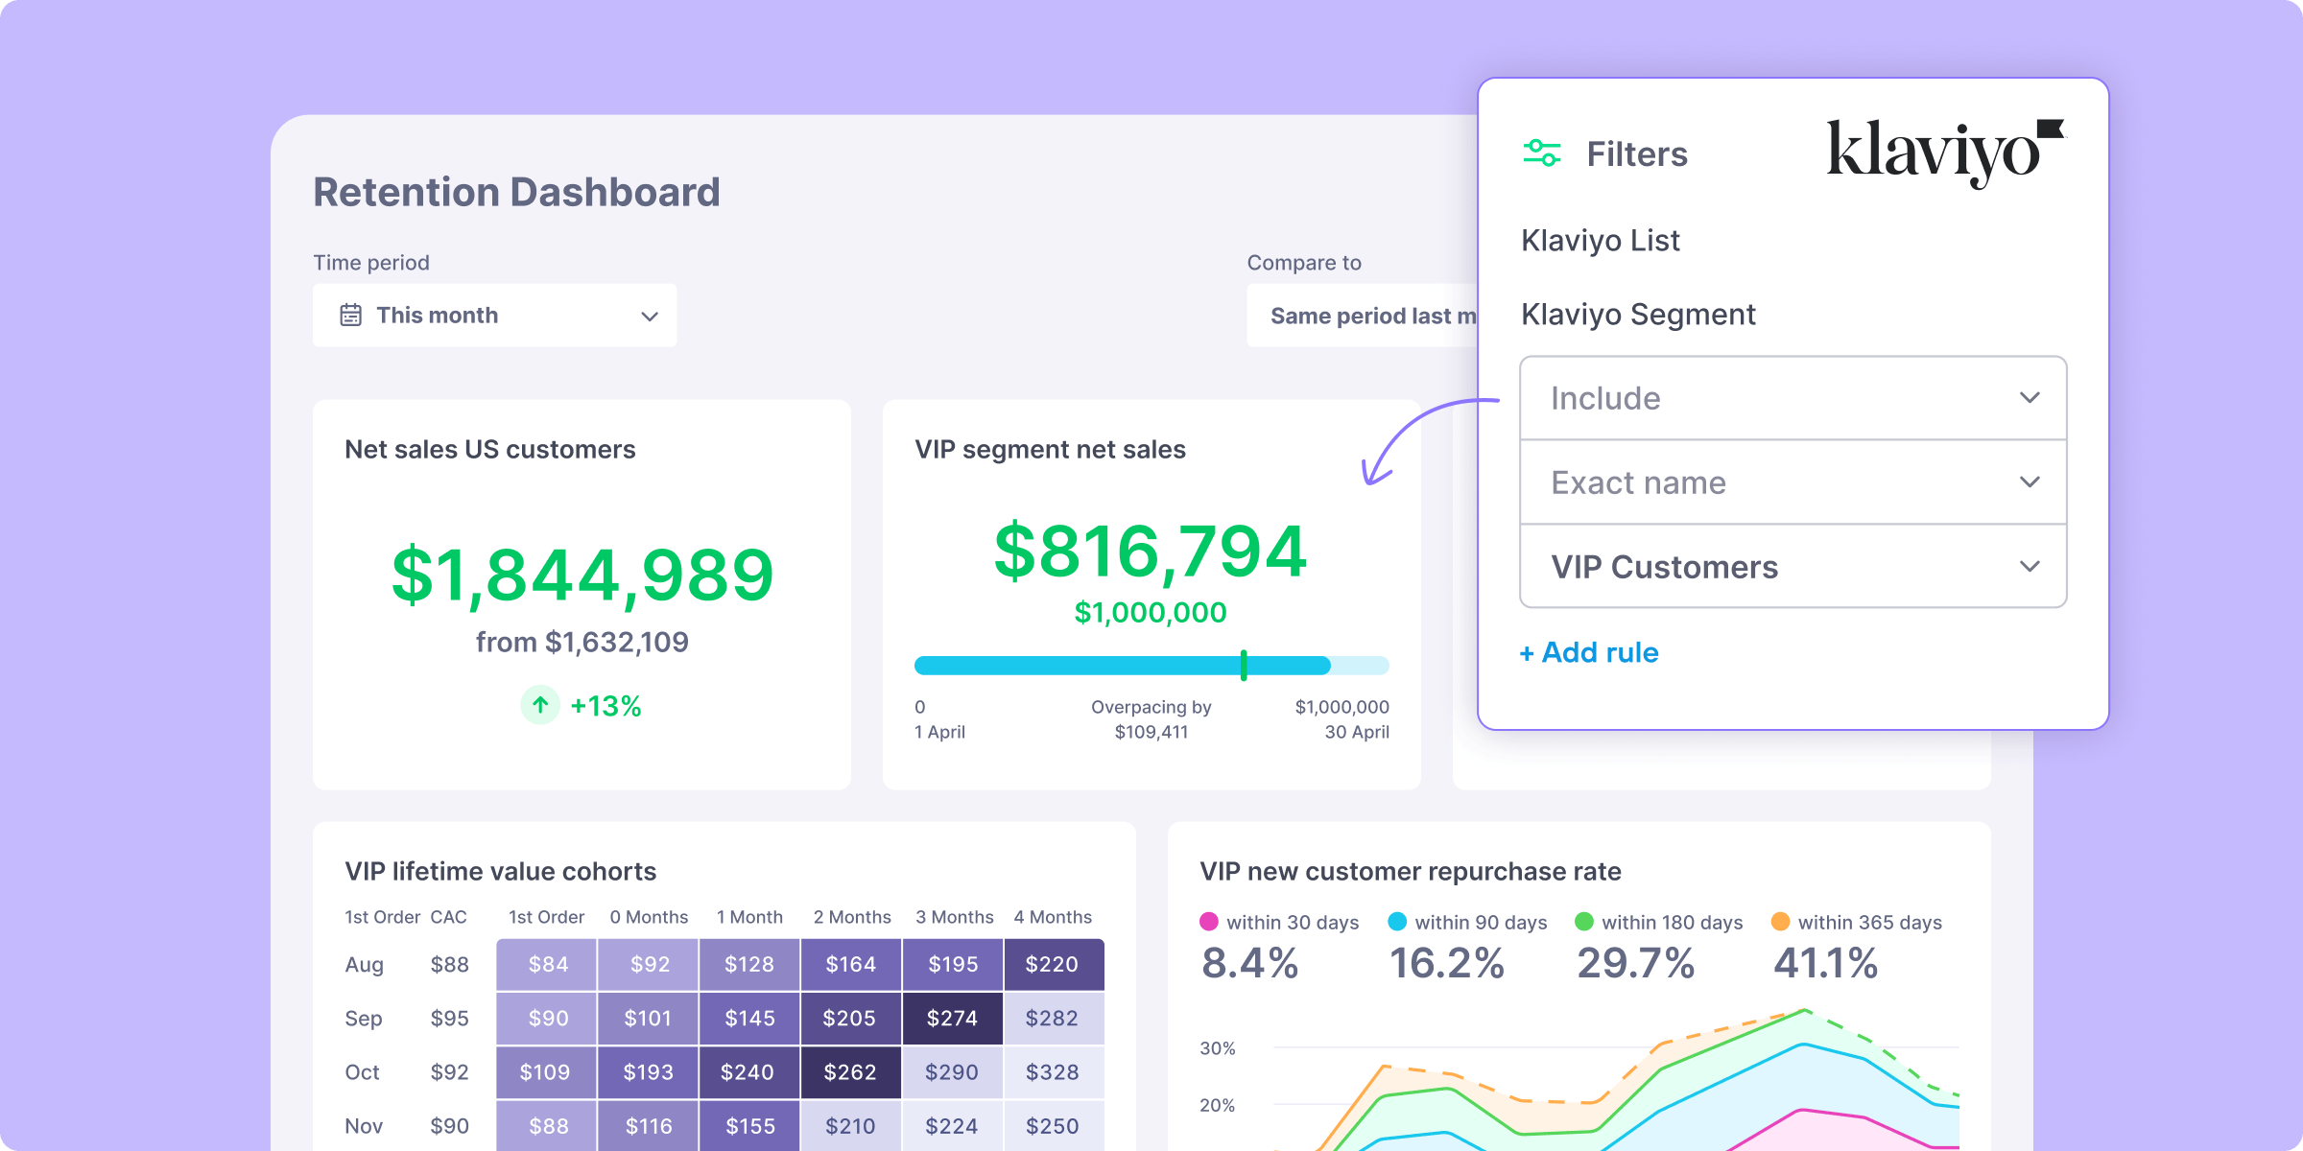Click the 41.1% repurchase rate value
This screenshot has width=2303, height=1151.
coord(1825,963)
